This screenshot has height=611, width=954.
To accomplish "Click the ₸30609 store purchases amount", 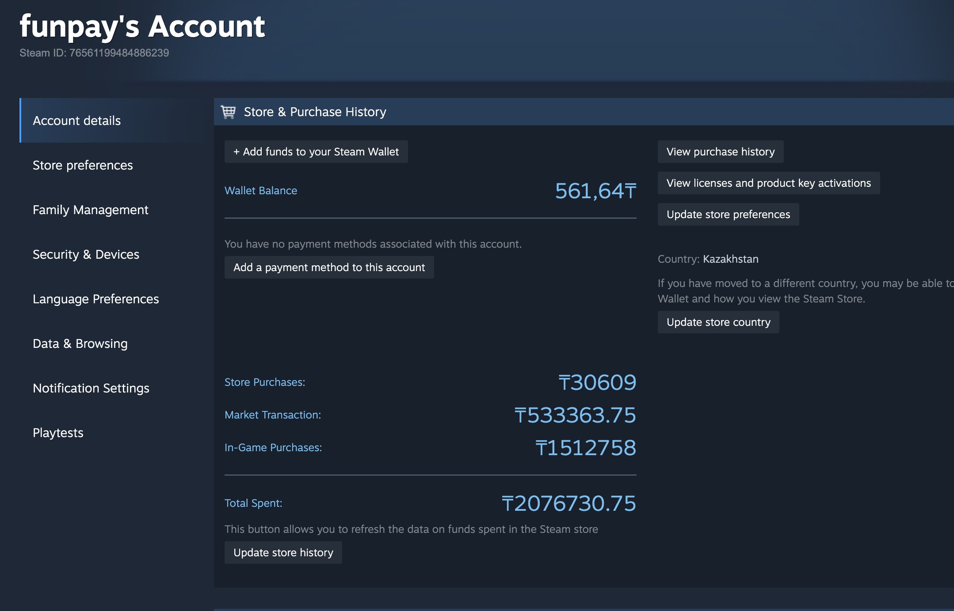I will [x=597, y=382].
